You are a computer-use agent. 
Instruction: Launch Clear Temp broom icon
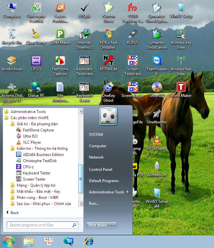[36, 37]
